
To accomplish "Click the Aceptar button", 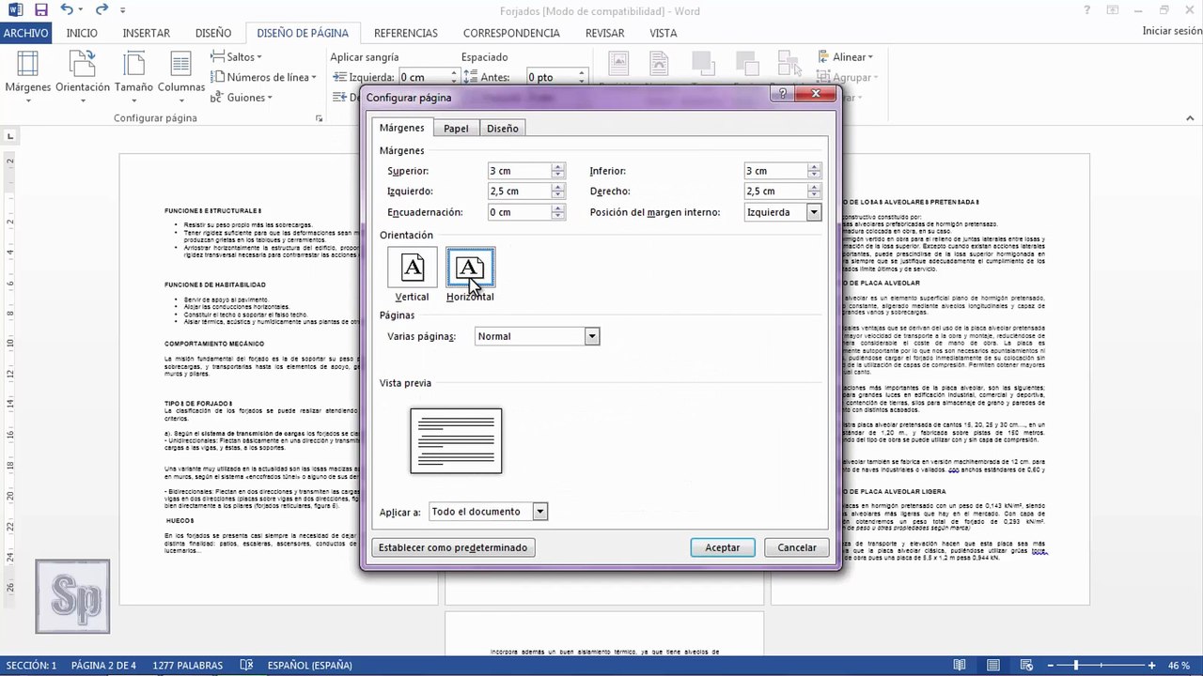I will [723, 547].
